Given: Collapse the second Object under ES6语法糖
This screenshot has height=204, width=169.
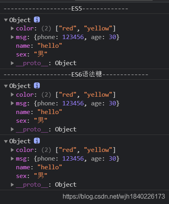Looking at the screenshot, I should tap(6, 86).
